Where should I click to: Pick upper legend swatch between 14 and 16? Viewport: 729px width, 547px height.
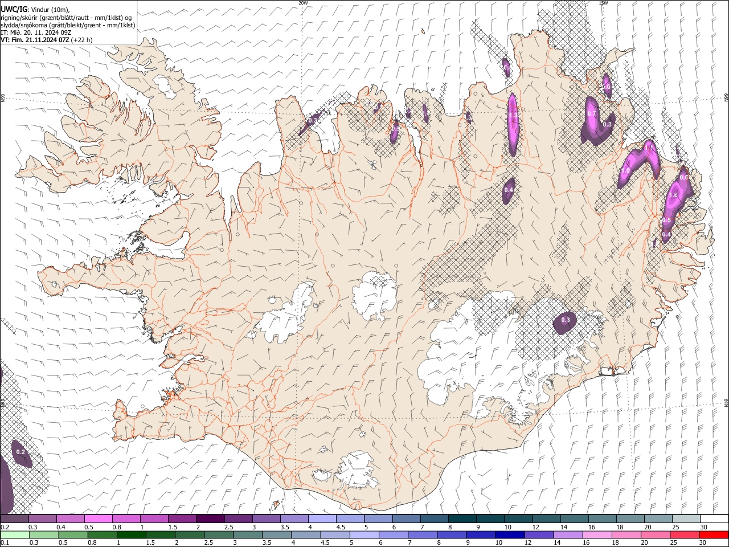click(574, 519)
